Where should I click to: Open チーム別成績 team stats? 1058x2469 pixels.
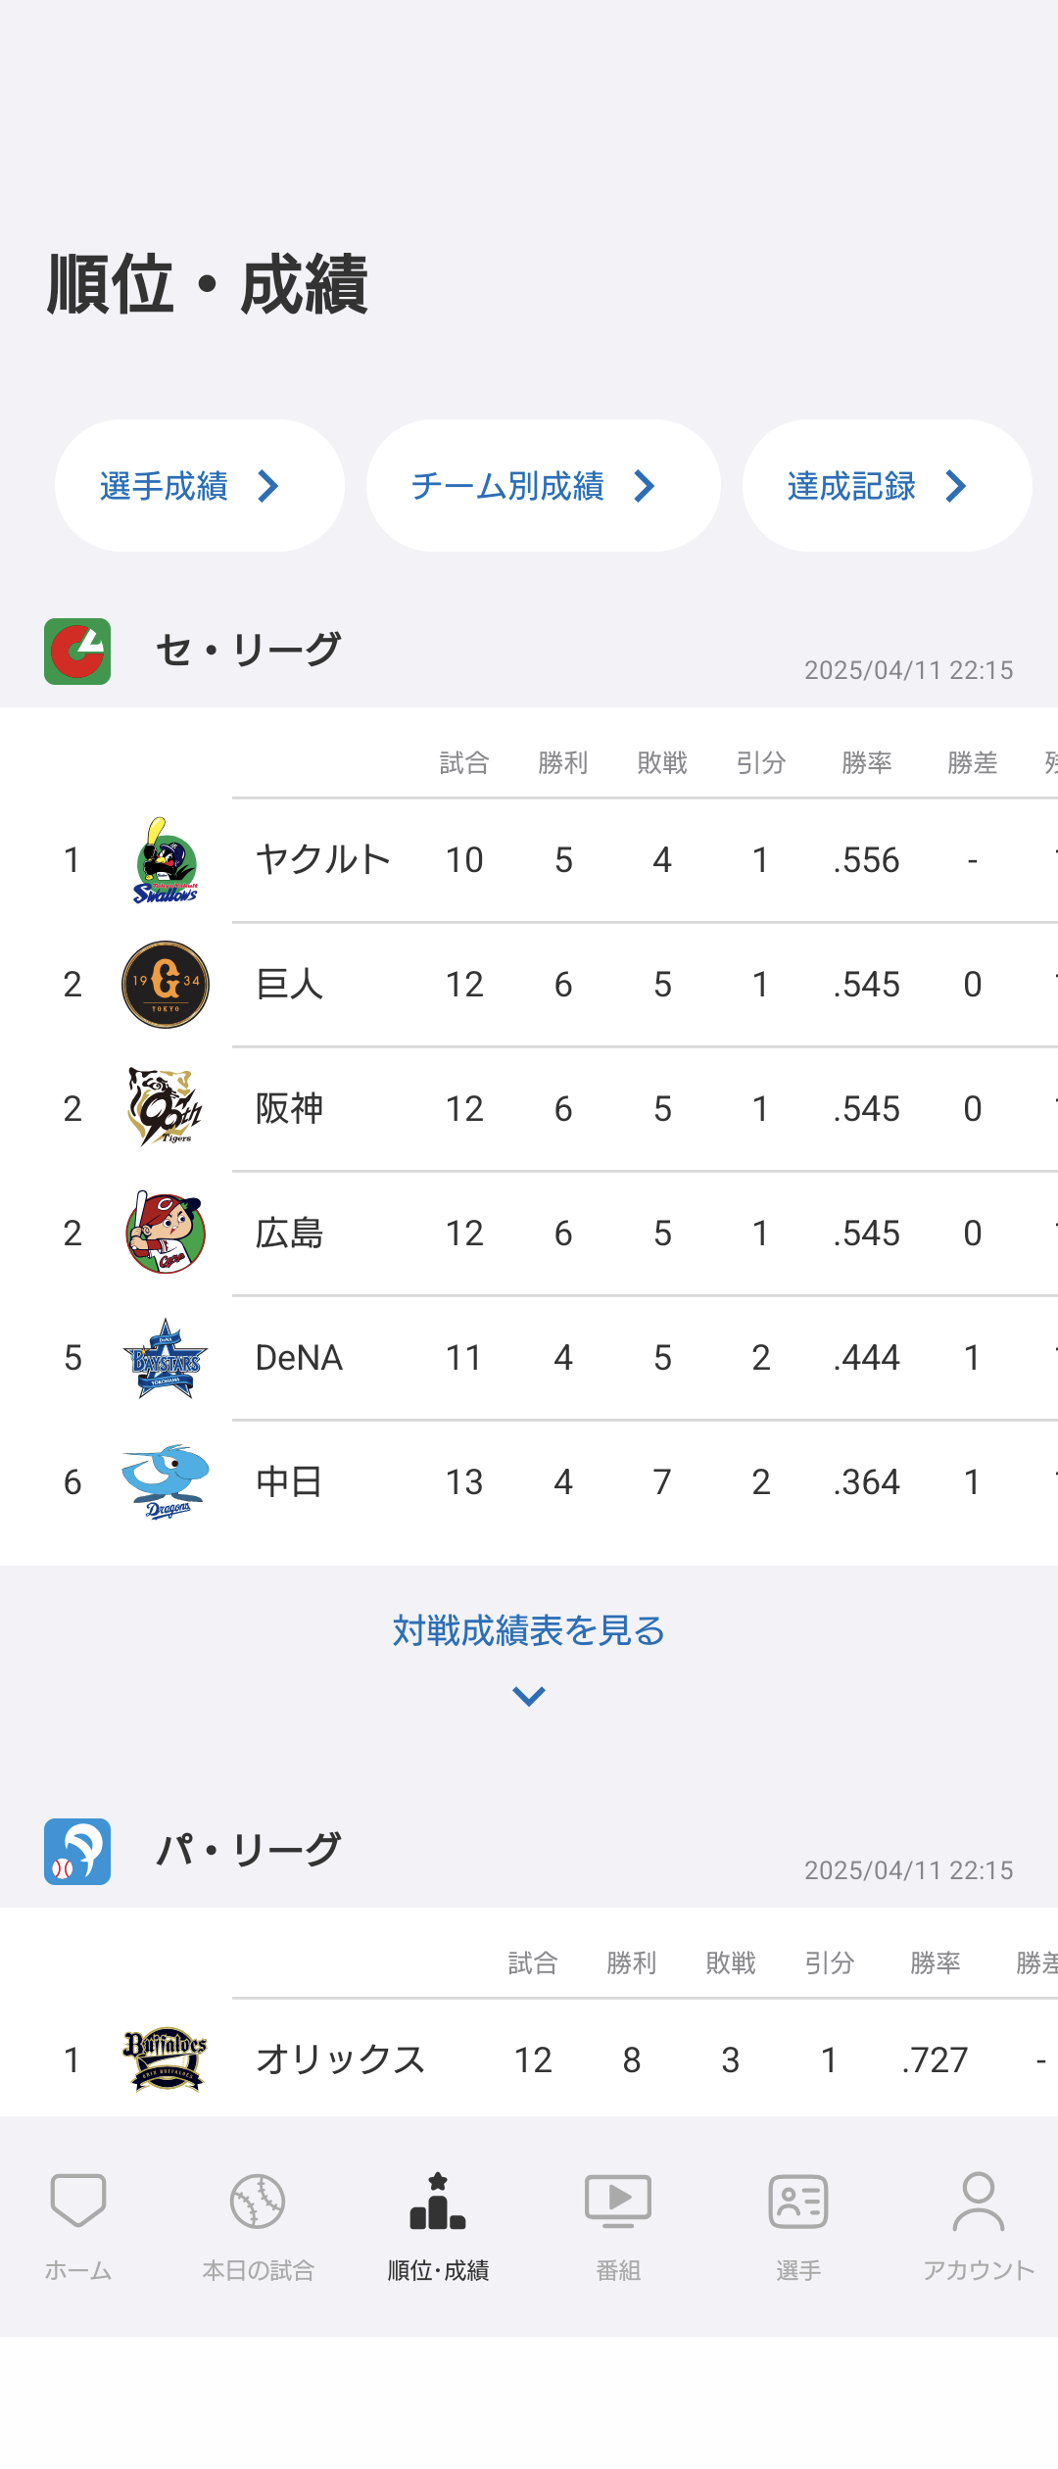pyautogui.click(x=544, y=486)
